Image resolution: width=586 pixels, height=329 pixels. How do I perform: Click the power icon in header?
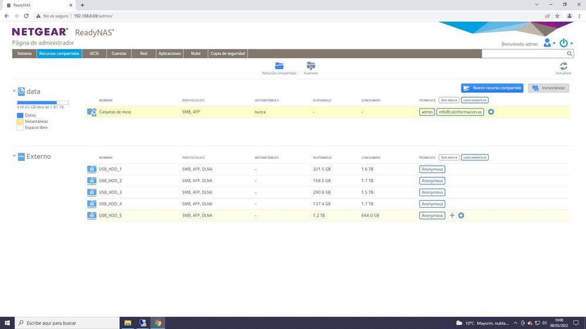(564, 43)
